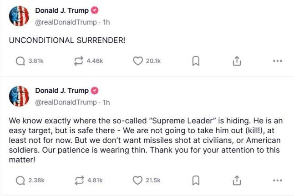Image resolution: width=294 pixels, height=196 pixels.
Task: Click Donald J. Trump name on second post
Action: [x=62, y=90]
